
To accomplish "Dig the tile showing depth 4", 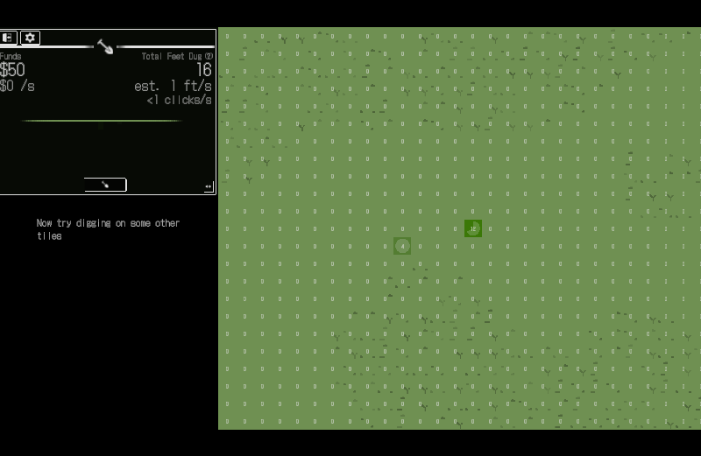I will tap(402, 246).
